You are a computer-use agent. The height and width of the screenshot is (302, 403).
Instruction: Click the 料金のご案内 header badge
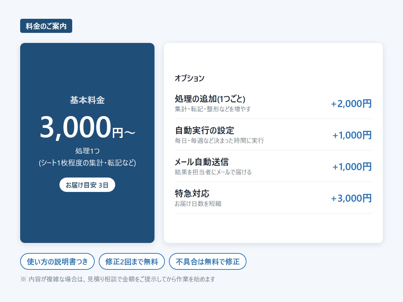[x=46, y=26]
